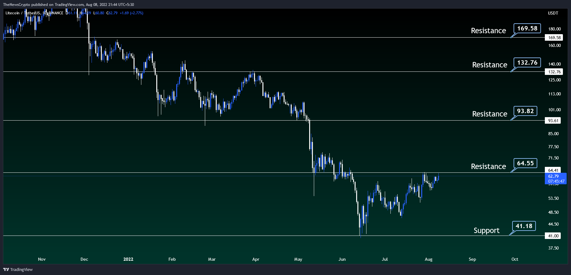
Task: Click the 2022 label on time axis
Action: pyautogui.click(x=128, y=259)
